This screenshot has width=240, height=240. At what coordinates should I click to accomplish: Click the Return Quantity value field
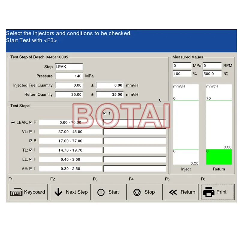(69, 94)
